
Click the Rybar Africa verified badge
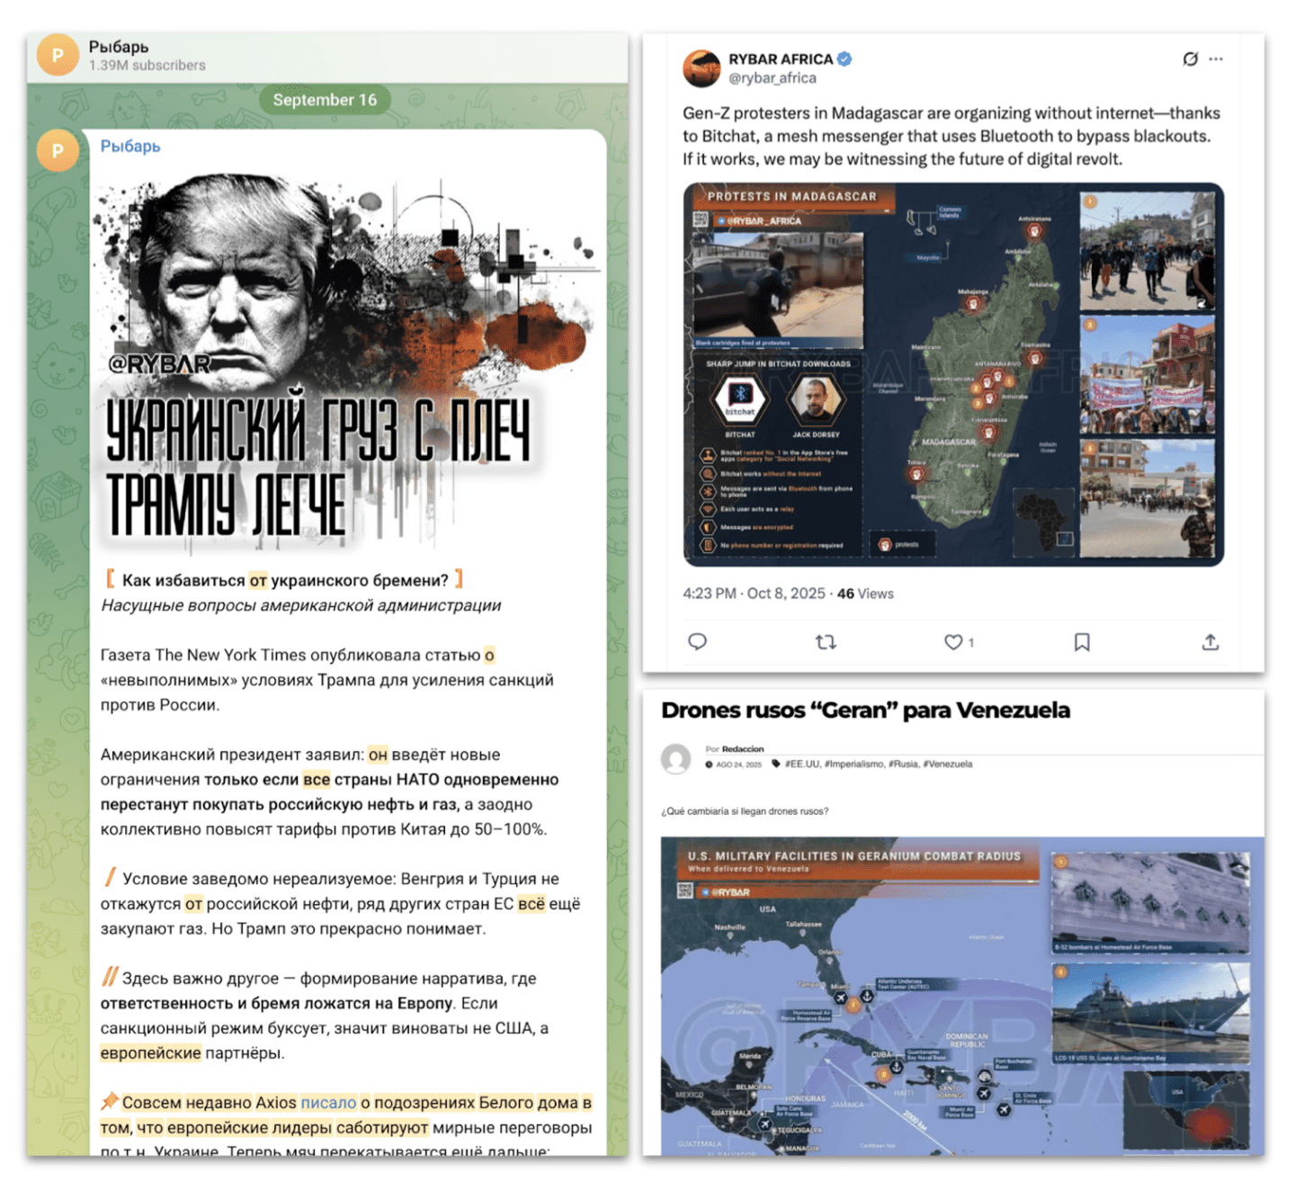844,59
